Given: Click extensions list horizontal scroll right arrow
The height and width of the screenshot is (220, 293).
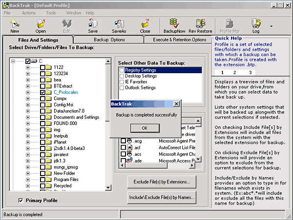Looking at the screenshot, I should click(192, 165).
